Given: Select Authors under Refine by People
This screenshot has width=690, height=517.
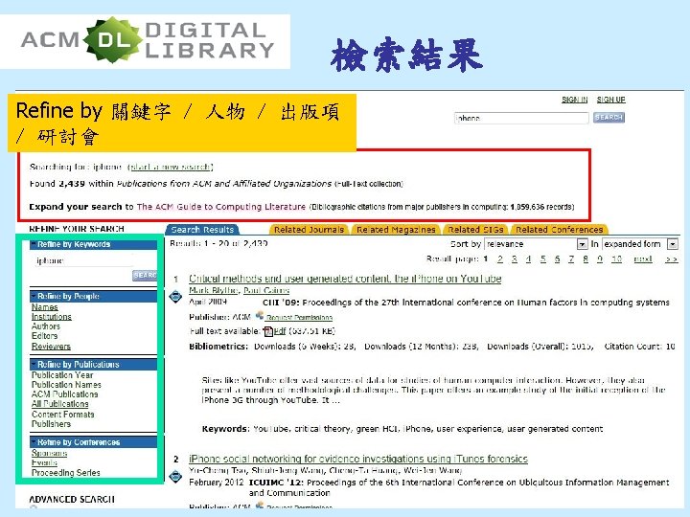Looking at the screenshot, I should [46, 326].
